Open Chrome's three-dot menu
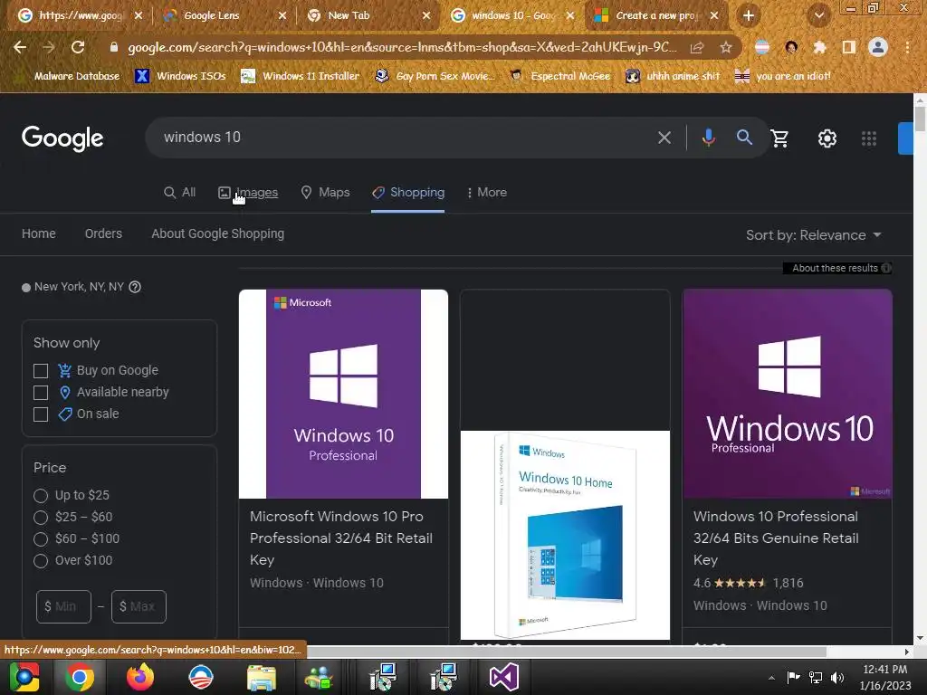Viewport: 927px width, 695px height. coord(907,47)
